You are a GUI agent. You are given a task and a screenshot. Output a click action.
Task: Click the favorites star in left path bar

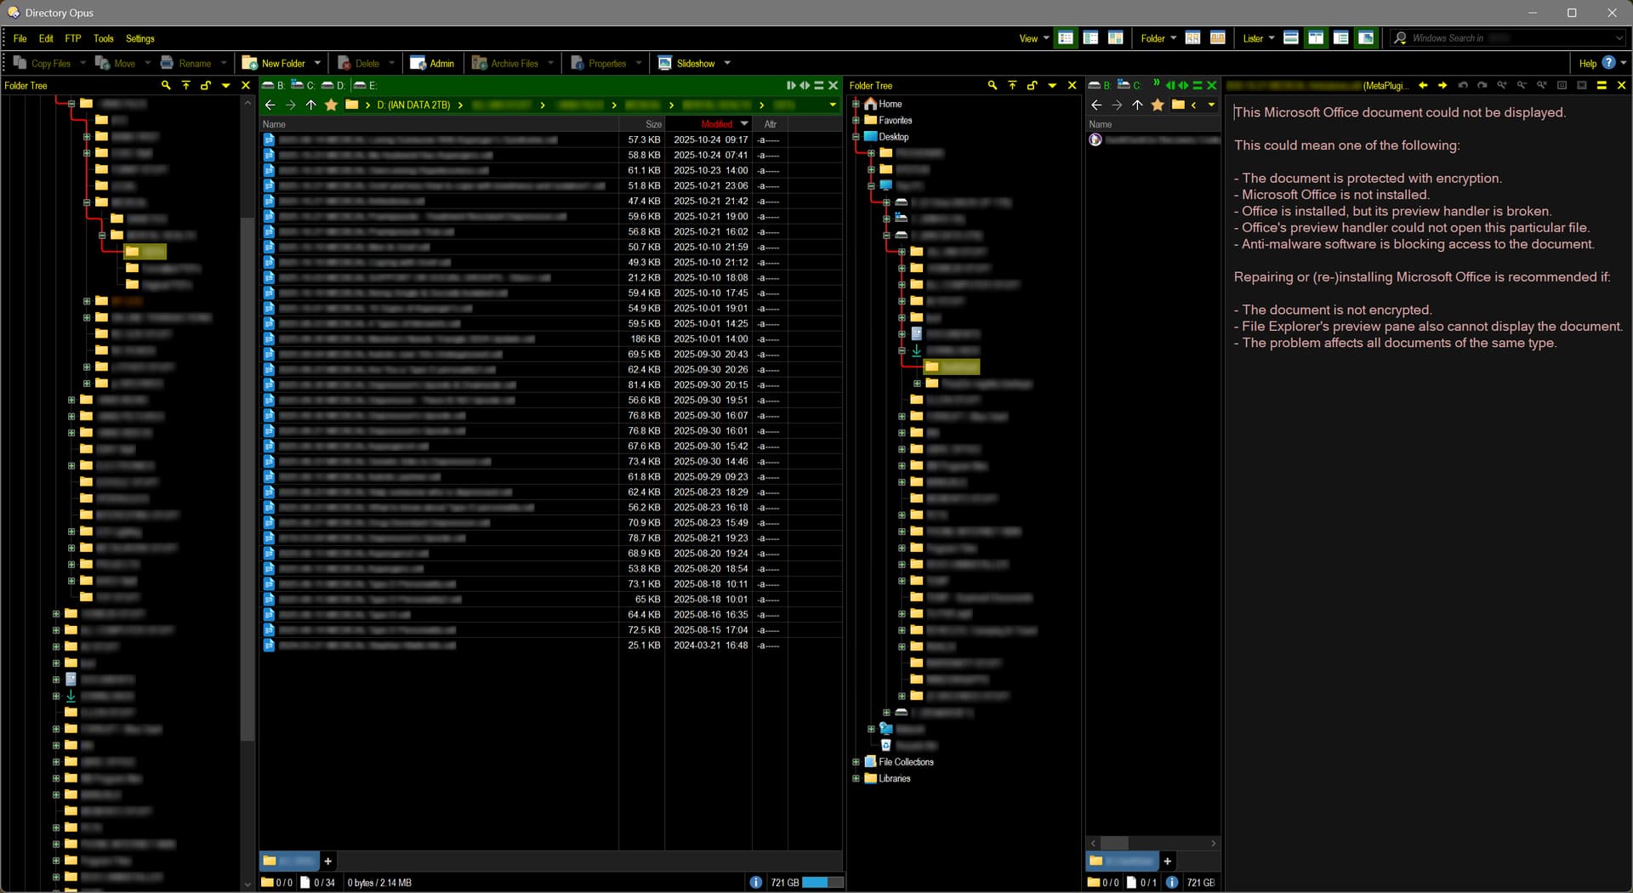331,105
